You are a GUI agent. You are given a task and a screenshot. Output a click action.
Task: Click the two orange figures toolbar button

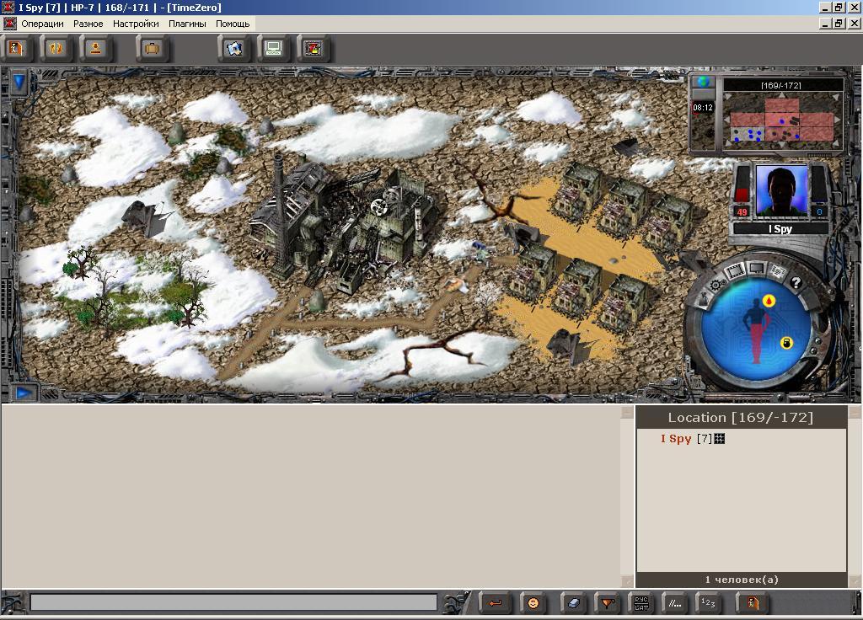click(56, 48)
